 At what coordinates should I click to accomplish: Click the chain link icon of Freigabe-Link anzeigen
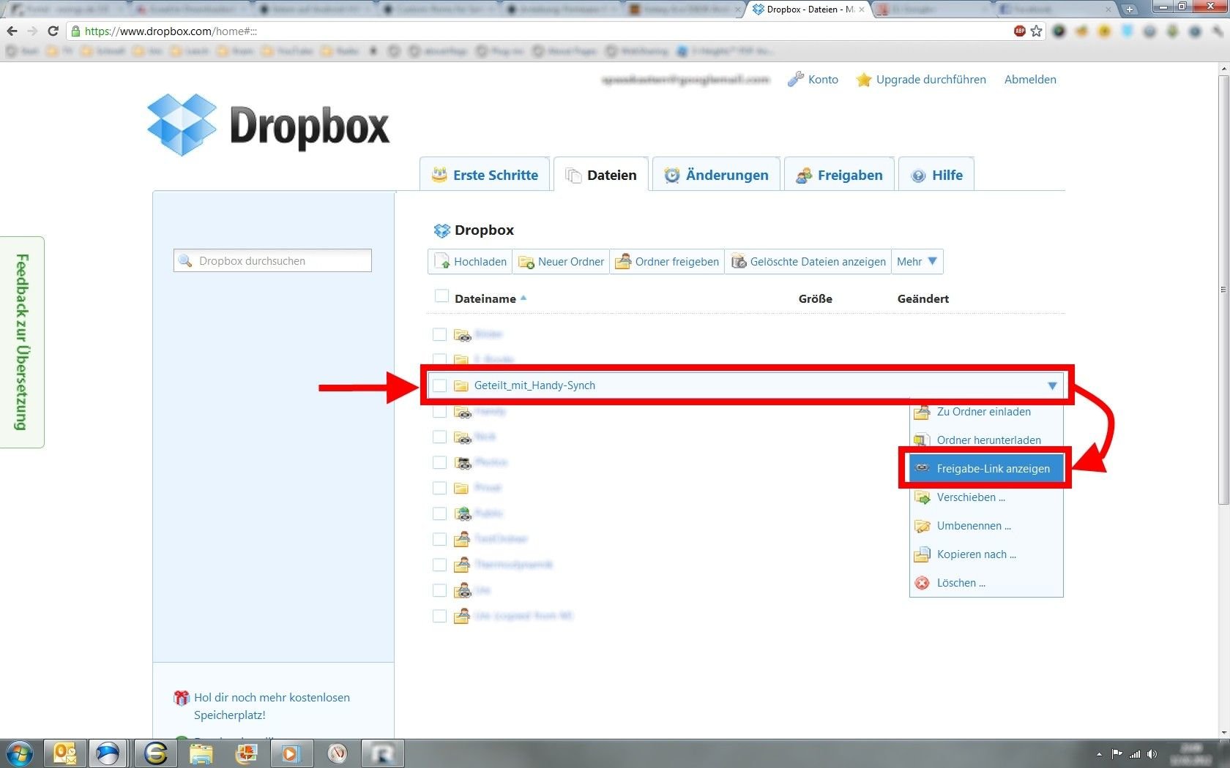[922, 468]
